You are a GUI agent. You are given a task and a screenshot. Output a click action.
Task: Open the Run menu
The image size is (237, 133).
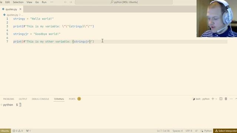pyautogui.click(x=44, y=2)
